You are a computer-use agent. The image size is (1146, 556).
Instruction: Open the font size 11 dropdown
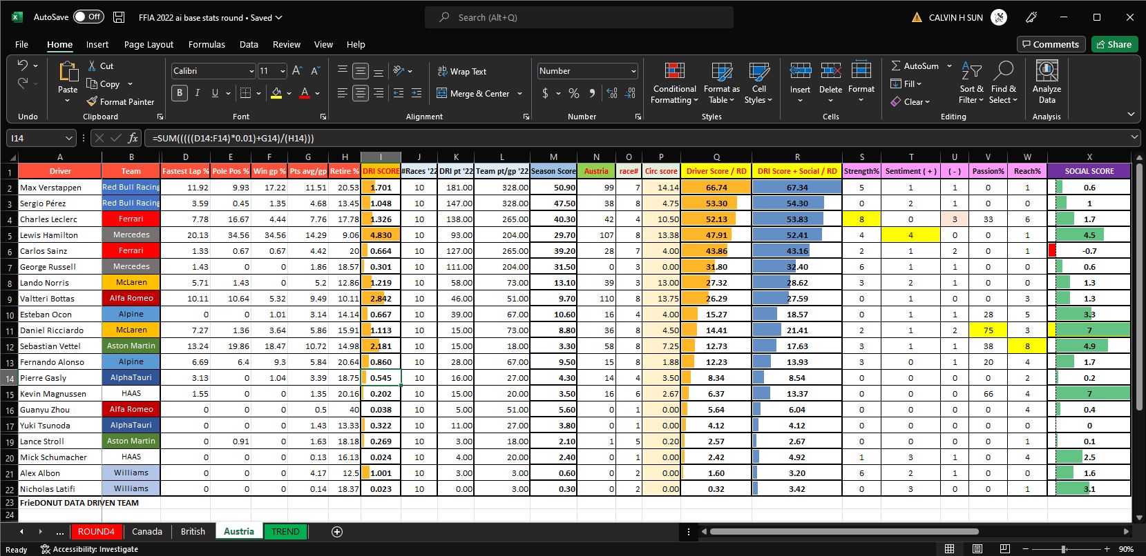tap(283, 71)
